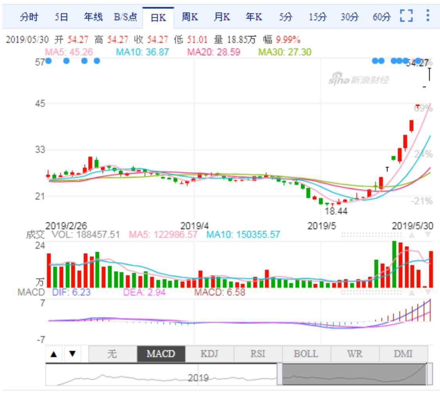Select the 15分 interval tab
Viewport: 440px width, 400px height.
click(317, 17)
